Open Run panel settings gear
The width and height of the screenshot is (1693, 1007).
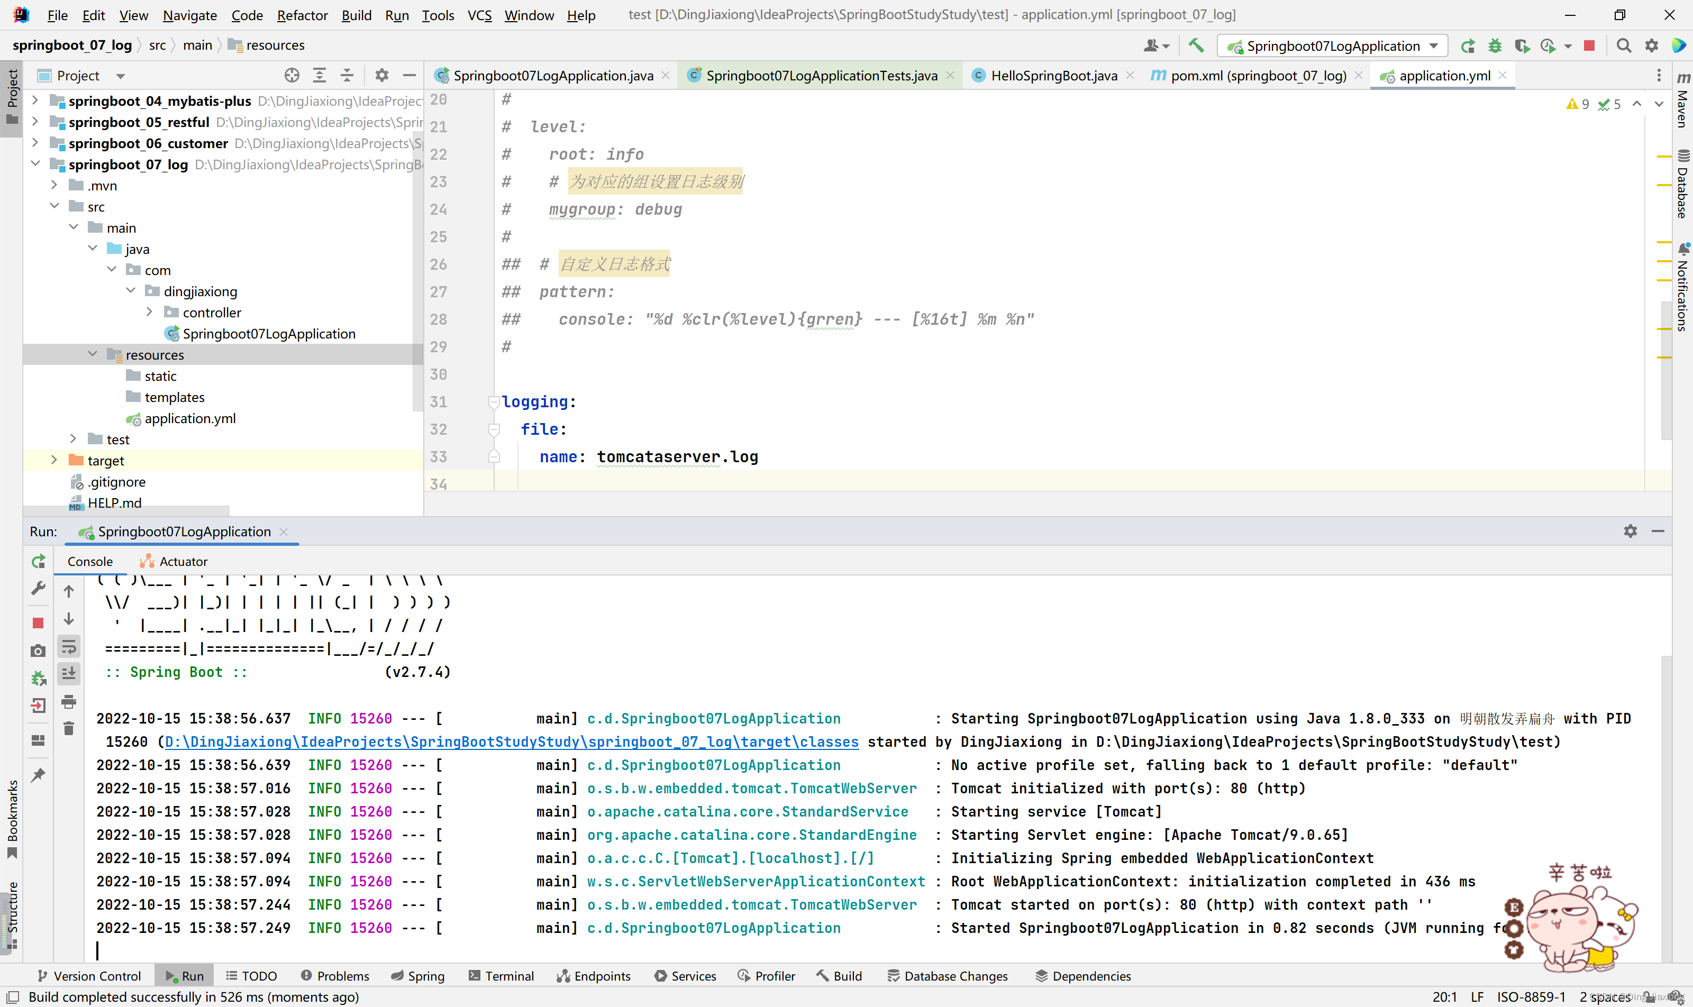point(1631,532)
